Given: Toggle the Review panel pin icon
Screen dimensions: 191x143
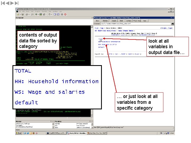Looking at the screenshot, I should [x=51, y=121].
